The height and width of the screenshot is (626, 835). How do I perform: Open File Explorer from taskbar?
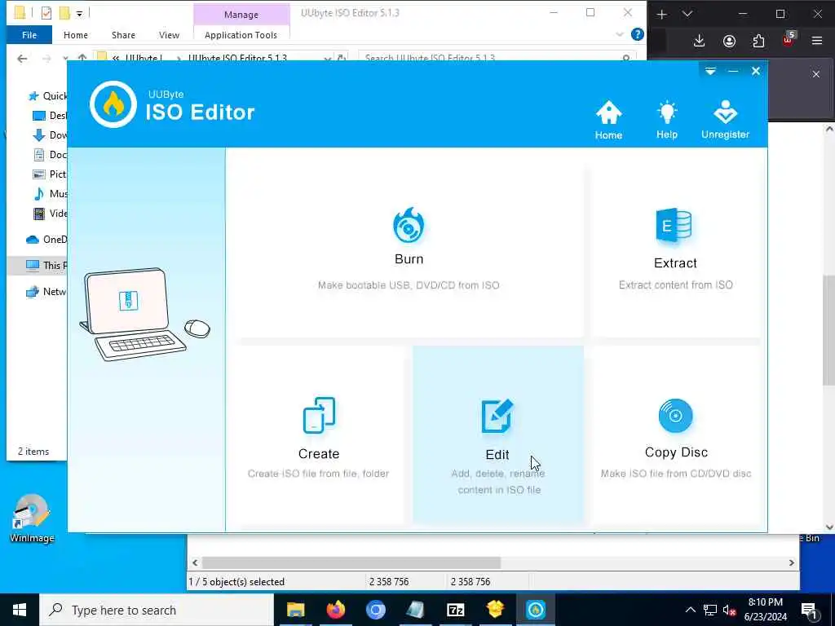coord(295,610)
